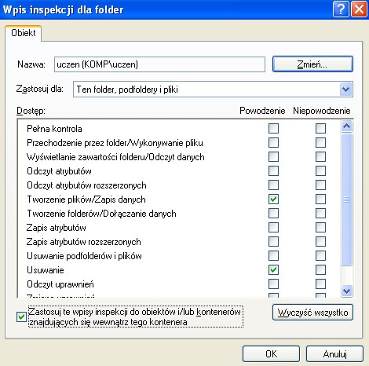
Task: Check Niepowodzenie for Usuwanie podfolderów i plików
Action: click(320, 256)
